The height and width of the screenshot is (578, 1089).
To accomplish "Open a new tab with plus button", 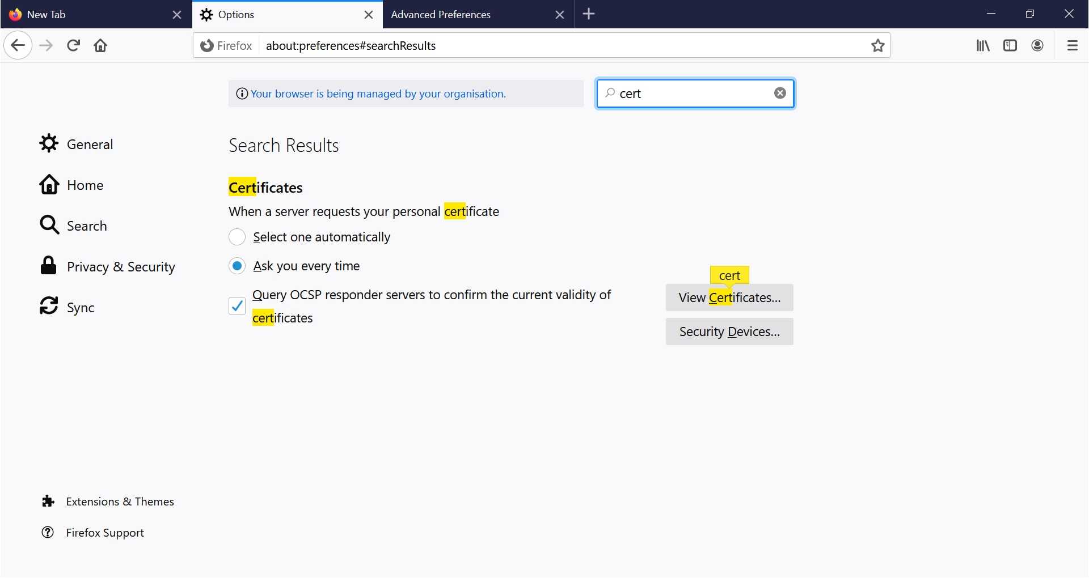I will click(x=589, y=14).
